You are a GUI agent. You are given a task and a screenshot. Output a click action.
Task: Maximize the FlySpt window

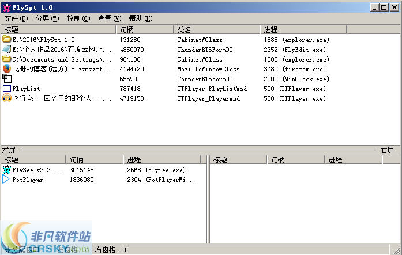point(384,7)
